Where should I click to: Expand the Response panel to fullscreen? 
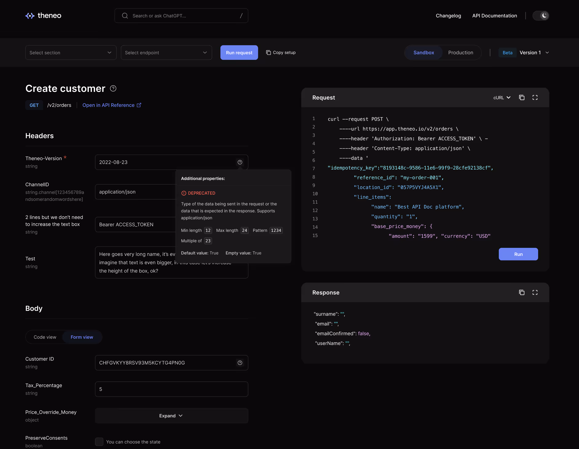pos(535,292)
